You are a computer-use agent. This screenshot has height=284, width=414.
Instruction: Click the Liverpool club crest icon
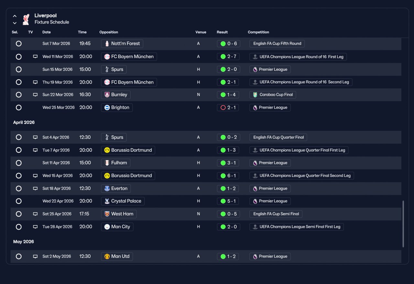click(x=26, y=19)
